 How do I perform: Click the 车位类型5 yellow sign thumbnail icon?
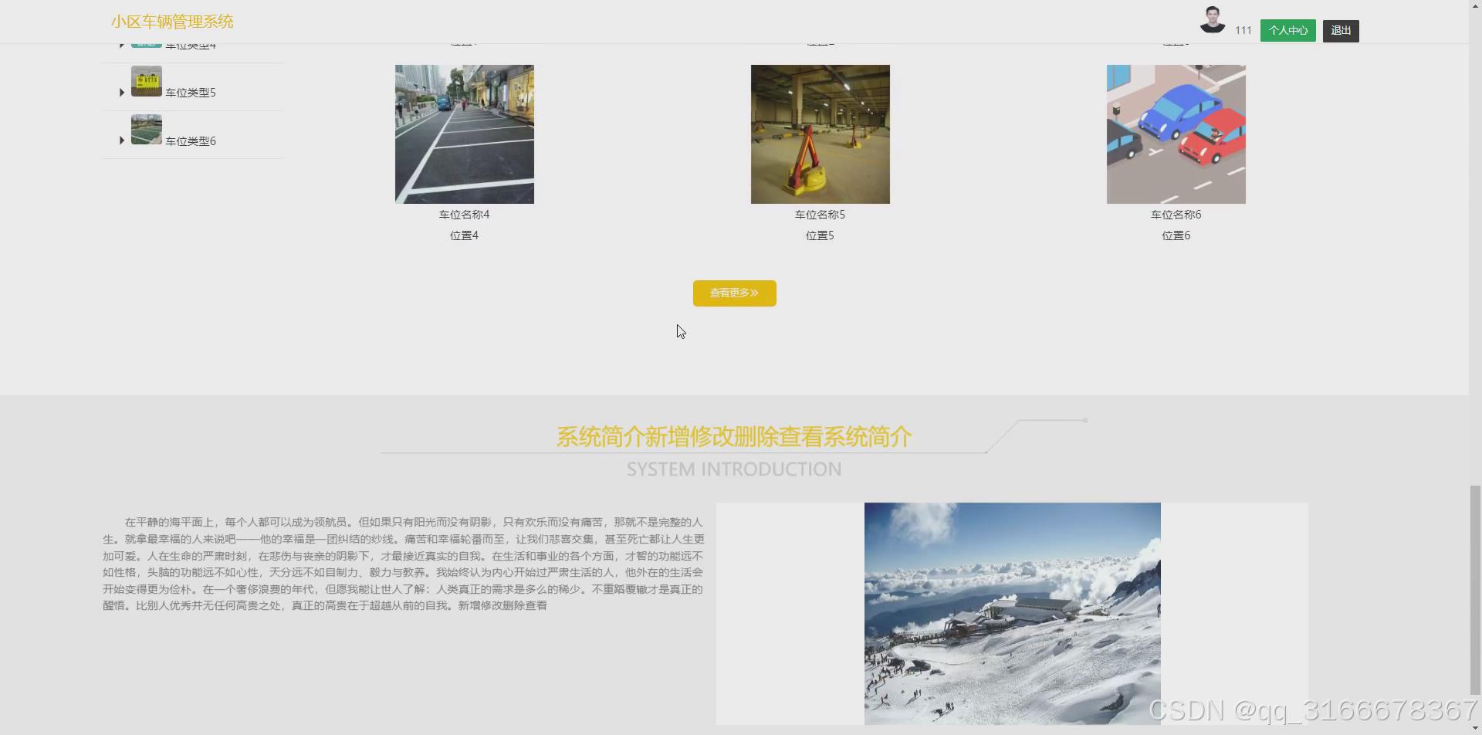[x=146, y=81]
